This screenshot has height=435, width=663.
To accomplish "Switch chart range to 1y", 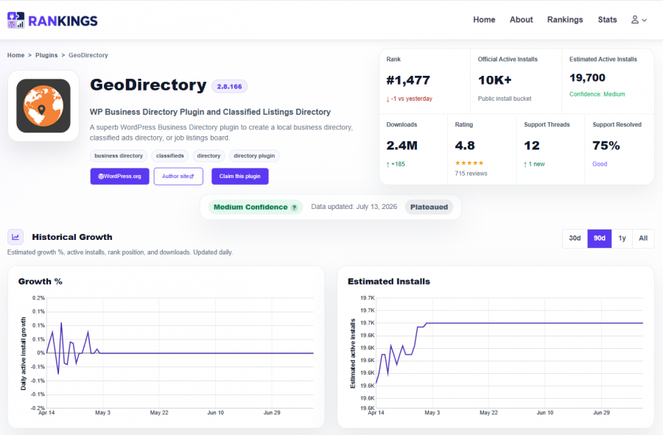I will pyautogui.click(x=622, y=238).
